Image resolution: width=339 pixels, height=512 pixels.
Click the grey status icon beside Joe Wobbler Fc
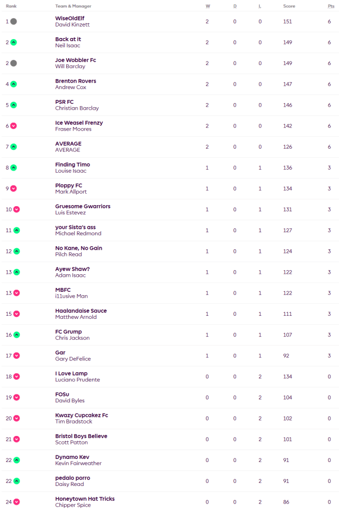click(x=14, y=64)
